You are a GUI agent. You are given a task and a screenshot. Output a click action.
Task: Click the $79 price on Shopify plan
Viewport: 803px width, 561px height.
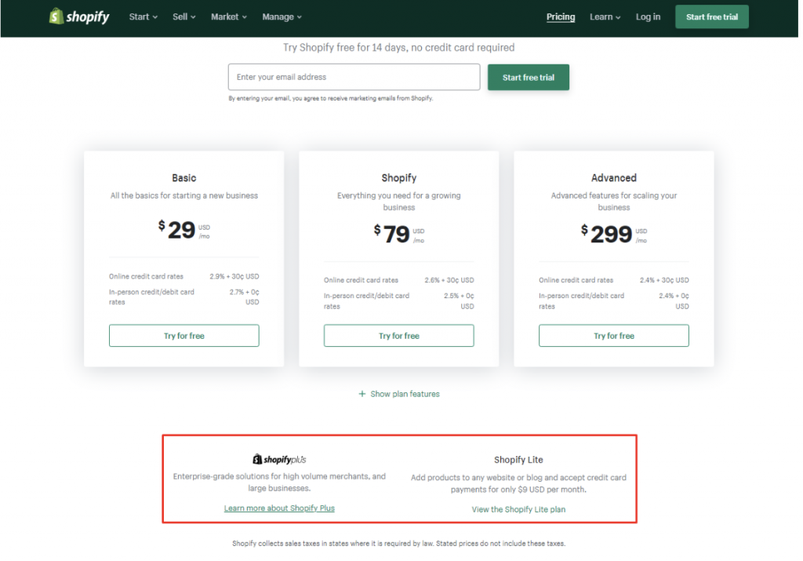(398, 234)
